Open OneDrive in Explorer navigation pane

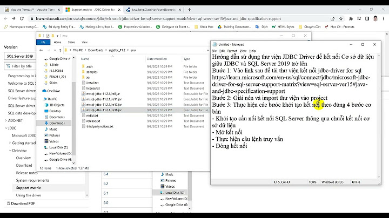point(53,91)
